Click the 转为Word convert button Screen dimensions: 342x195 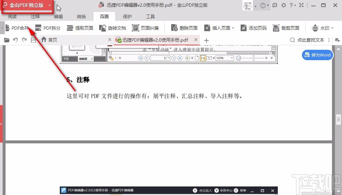tap(317, 55)
